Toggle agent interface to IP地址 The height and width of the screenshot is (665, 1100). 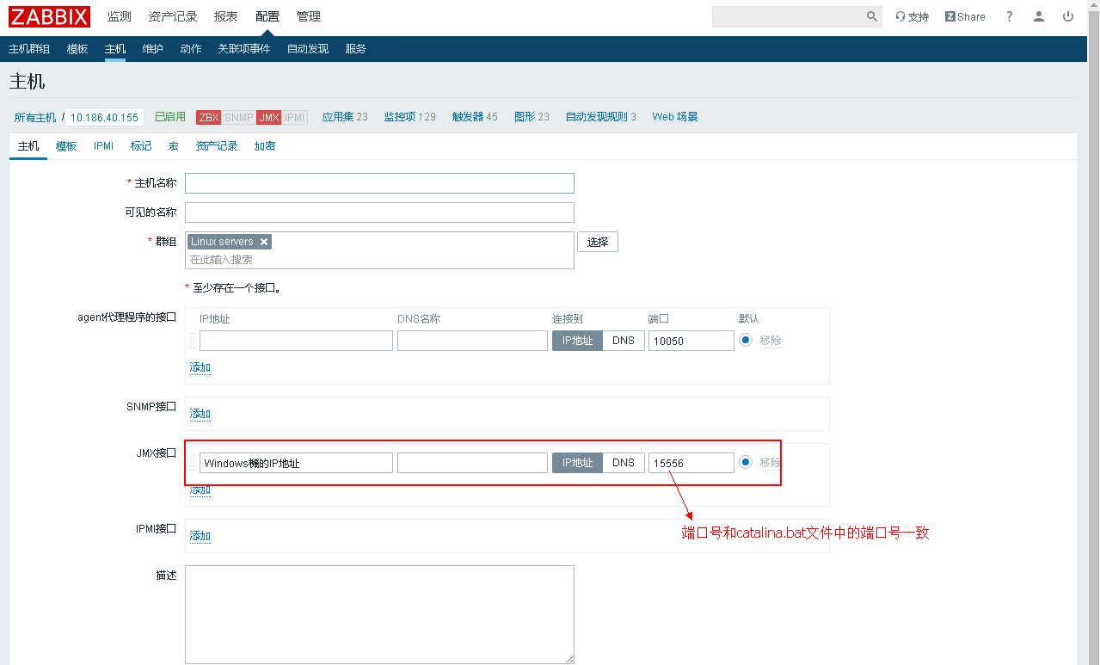click(x=577, y=341)
